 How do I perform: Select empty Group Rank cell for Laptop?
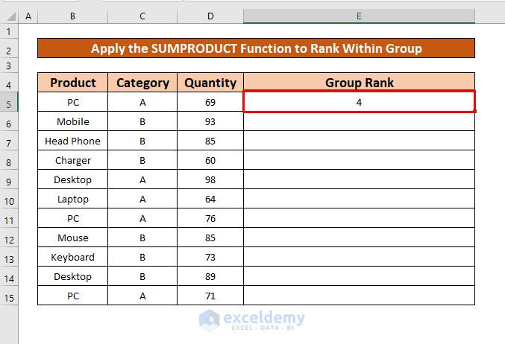pos(359,199)
